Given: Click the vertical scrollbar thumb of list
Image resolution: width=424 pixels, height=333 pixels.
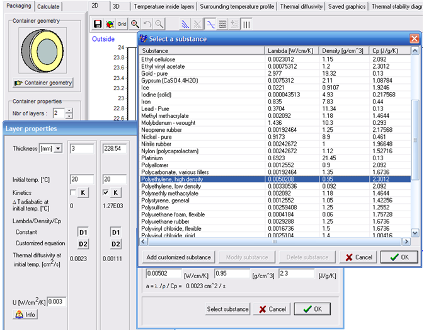Looking at the screenshot, I should (415, 139).
